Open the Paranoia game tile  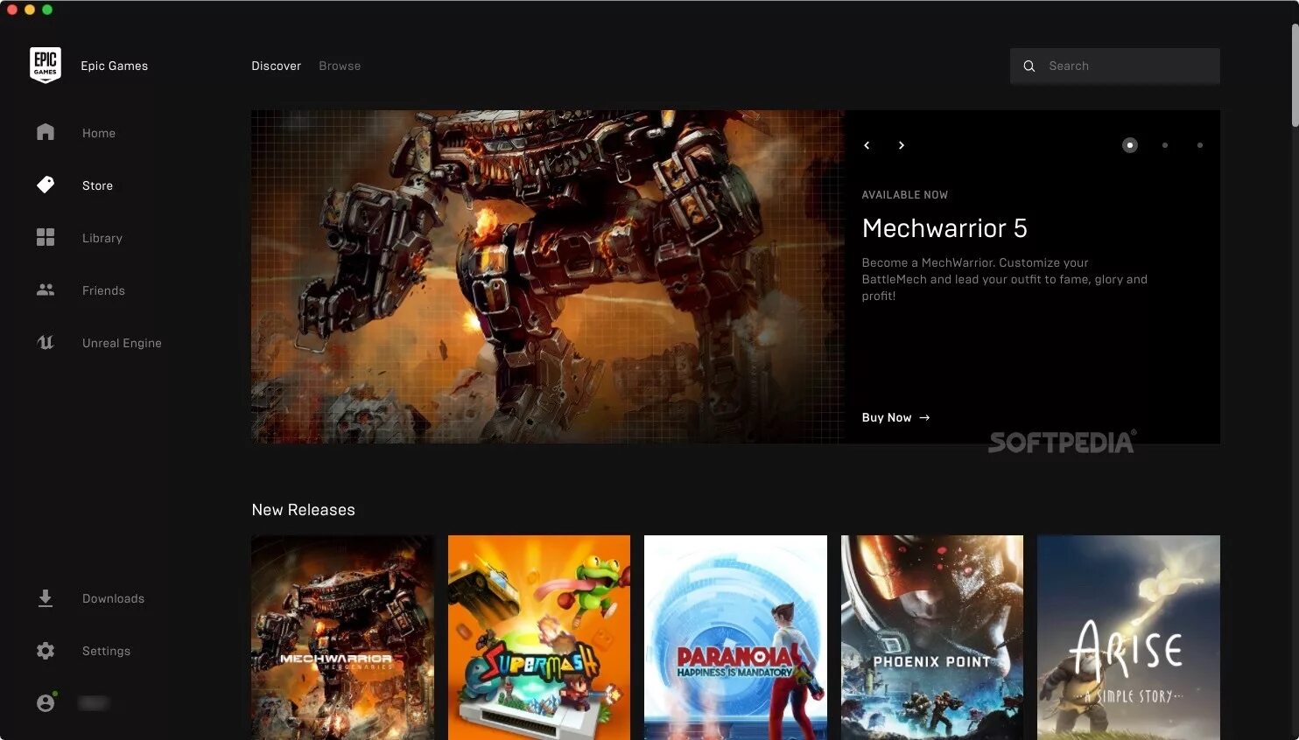click(735, 638)
